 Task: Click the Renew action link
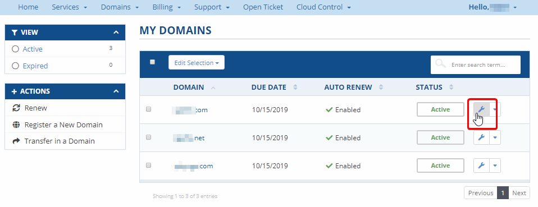[x=36, y=108]
